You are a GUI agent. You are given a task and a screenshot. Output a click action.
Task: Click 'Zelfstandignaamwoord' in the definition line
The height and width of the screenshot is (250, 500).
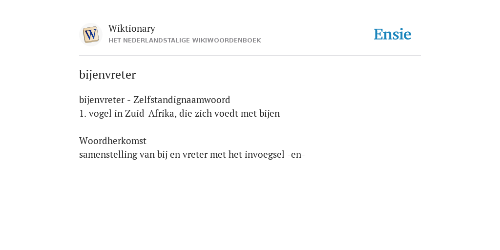pyautogui.click(x=182, y=100)
